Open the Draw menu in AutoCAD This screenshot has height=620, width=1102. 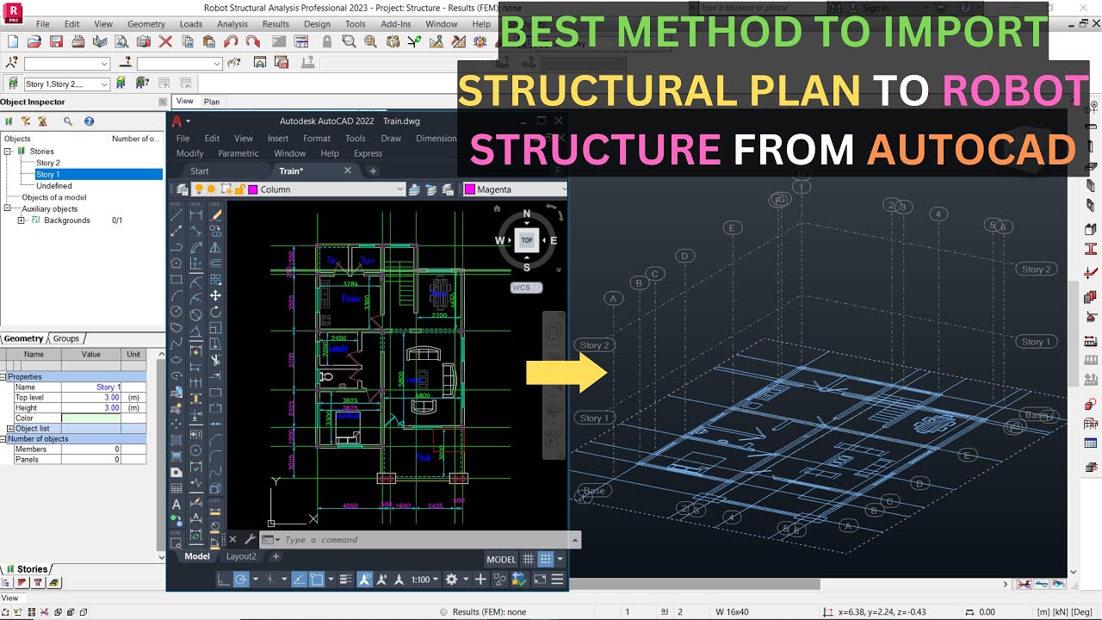[391, 138]
